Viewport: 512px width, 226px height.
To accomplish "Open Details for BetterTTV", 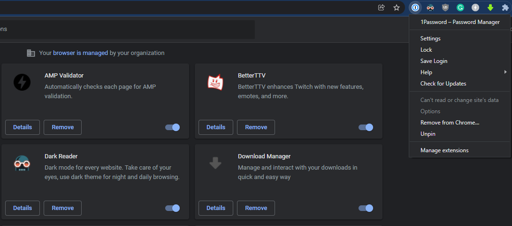I will [x=216, y=127].
